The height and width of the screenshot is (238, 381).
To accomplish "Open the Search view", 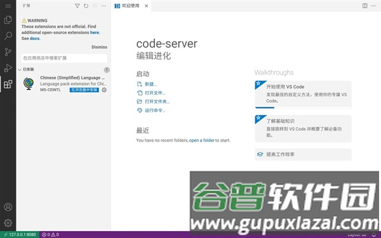I will pos(8,36).
